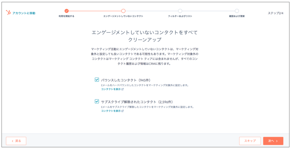Click the current step two circle marker
The height and width of the screenshot is (150, 291).
123,11
